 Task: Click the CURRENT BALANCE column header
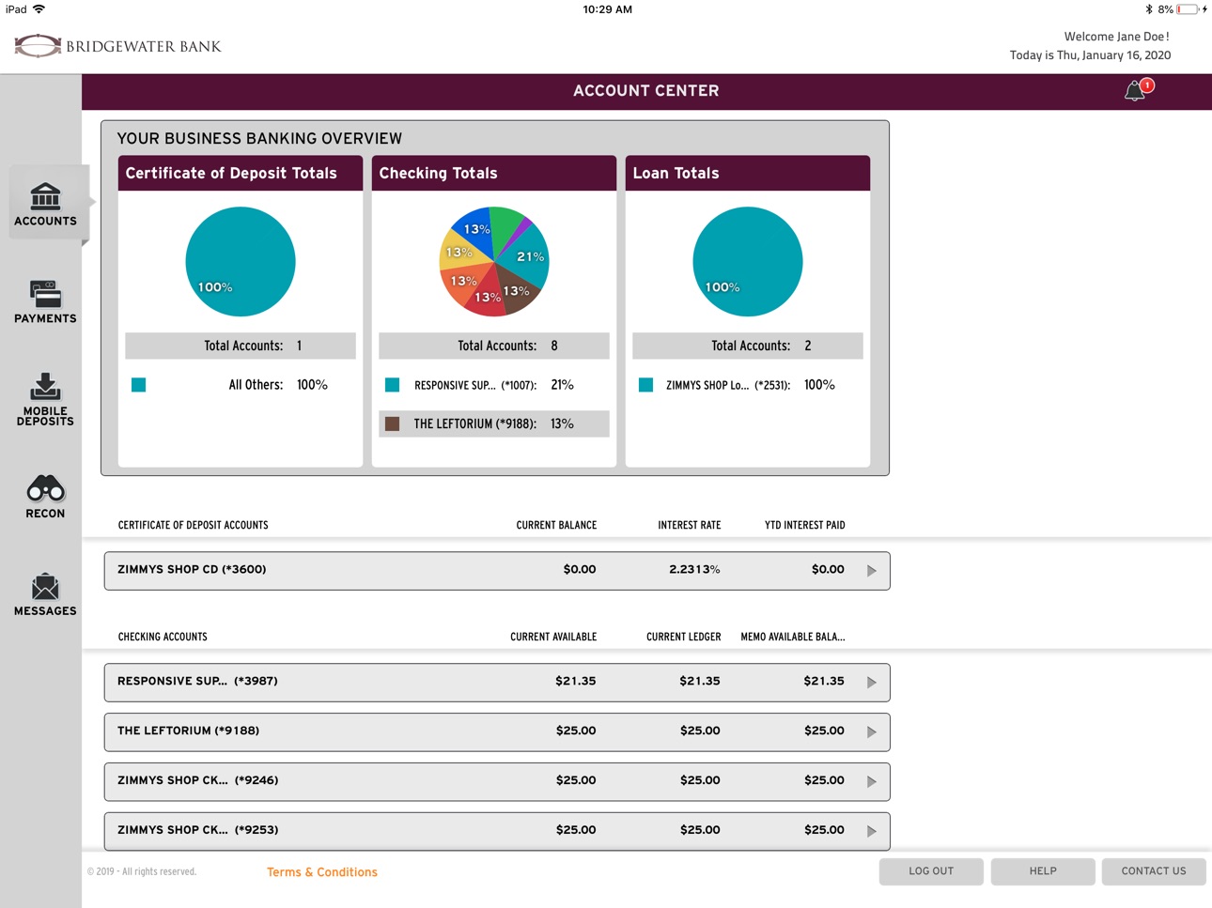(556, 525)
